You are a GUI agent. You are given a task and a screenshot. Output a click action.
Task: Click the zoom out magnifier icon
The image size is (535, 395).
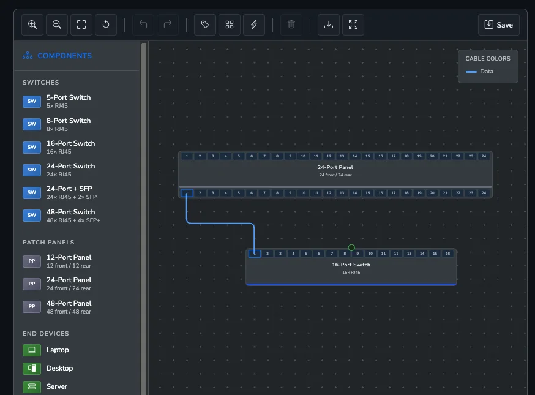coord(57,24)
